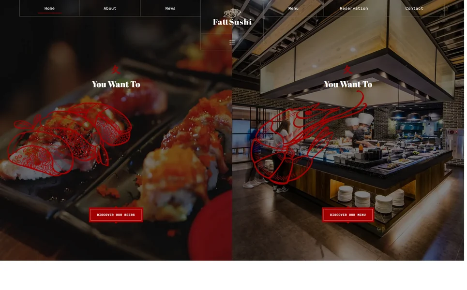Click the FattSushi logo text
The width and height of the screenshot is (467, 290).
click(232, 22)
